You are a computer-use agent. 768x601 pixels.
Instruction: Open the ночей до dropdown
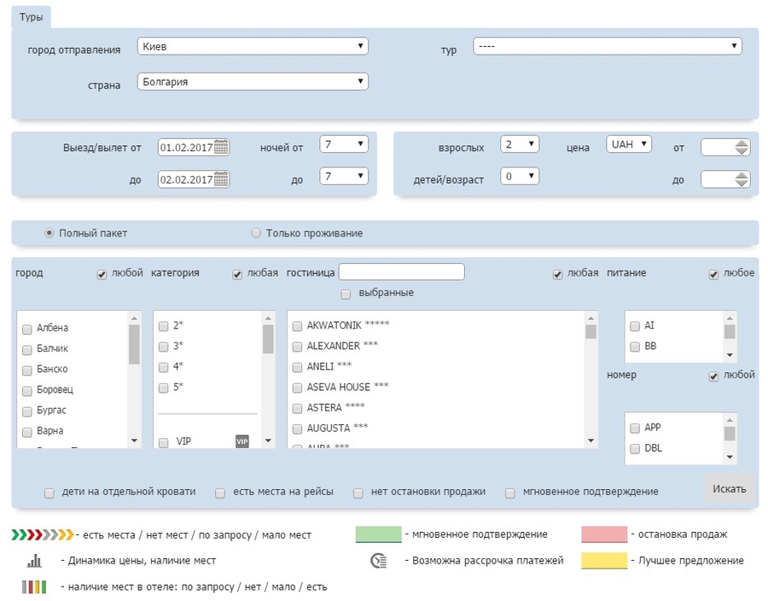coord(344,176)
